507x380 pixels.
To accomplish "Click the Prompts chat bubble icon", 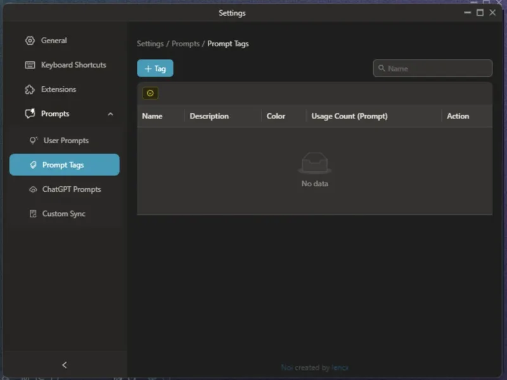I will 30,114.
